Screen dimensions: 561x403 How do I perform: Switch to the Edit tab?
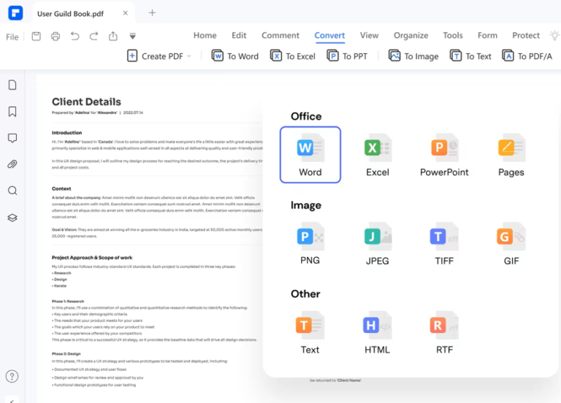pyautogui.click(x=239, y=35)
